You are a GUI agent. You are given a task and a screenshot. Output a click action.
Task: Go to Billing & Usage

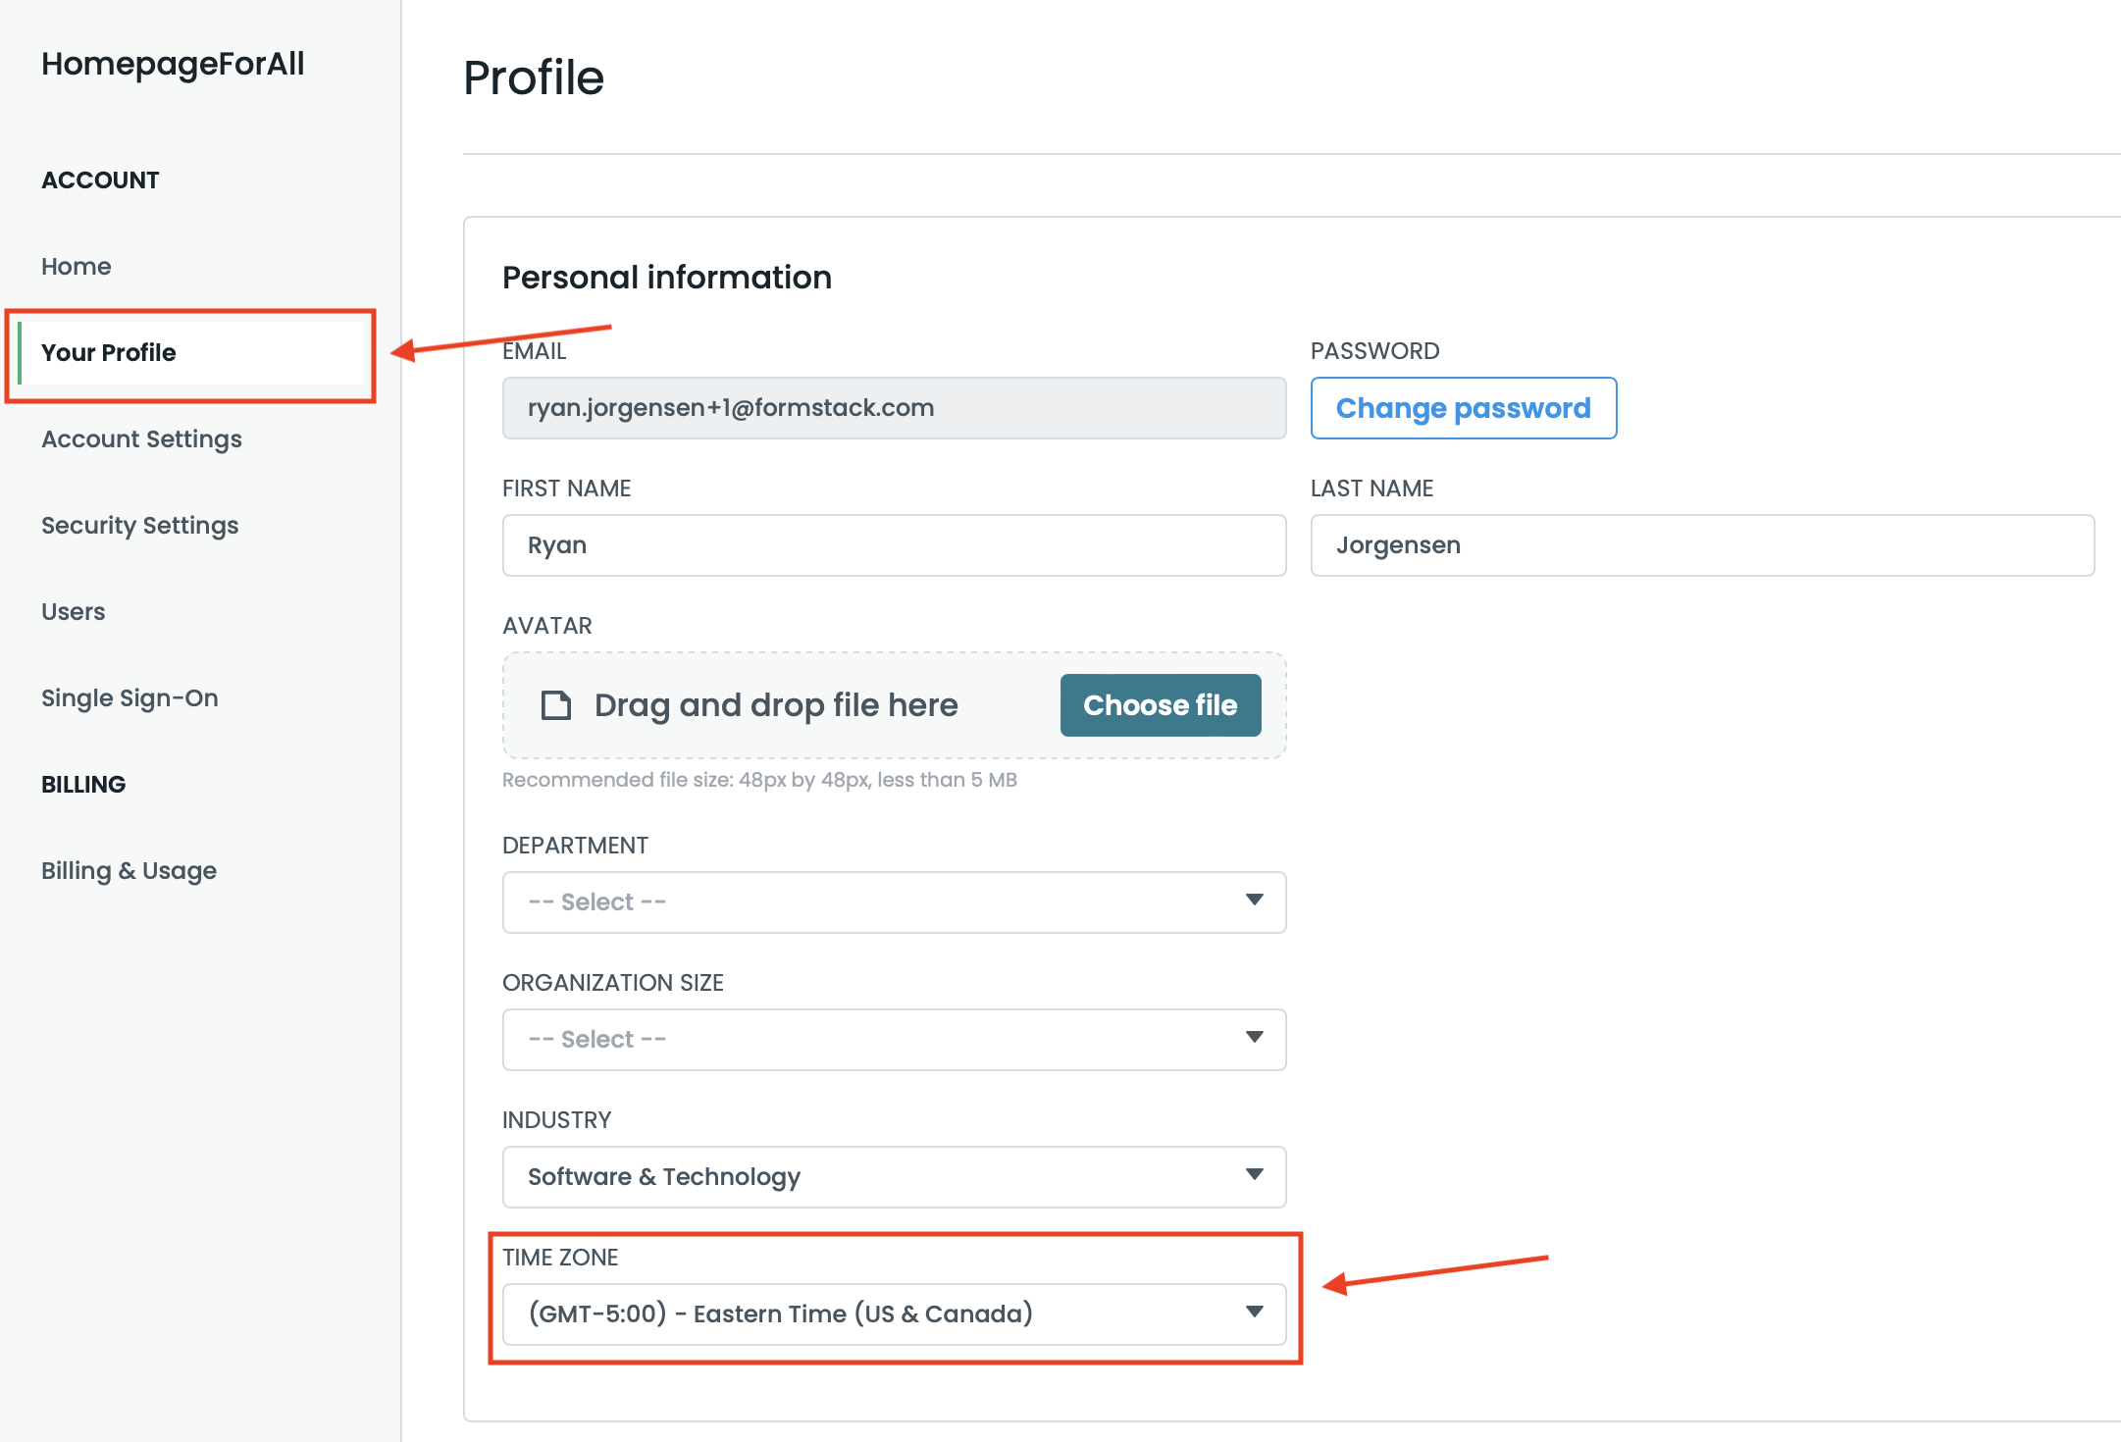coord(129,871)
